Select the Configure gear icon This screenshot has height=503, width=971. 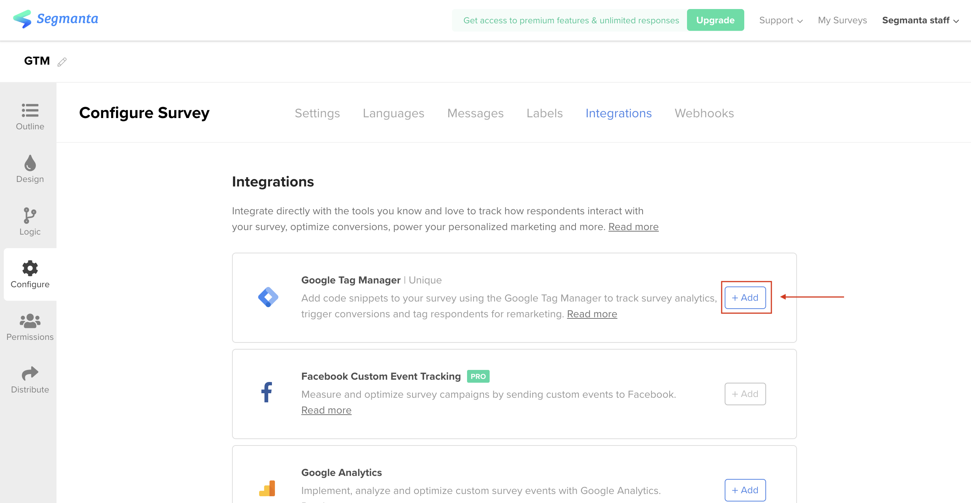click(x=30, y=268)
